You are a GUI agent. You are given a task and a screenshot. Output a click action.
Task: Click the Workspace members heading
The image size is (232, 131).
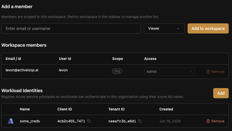click(x=24, y=45)
